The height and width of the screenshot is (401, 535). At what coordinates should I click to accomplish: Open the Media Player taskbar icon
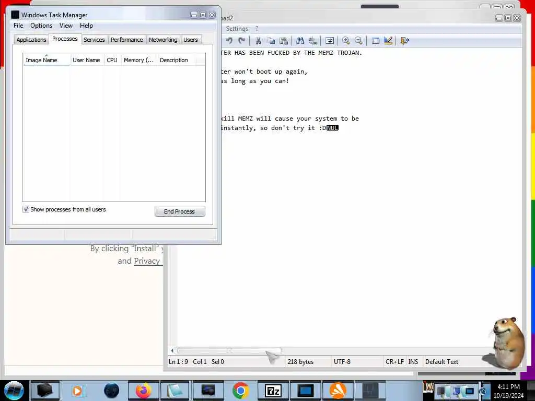[78, 391]
